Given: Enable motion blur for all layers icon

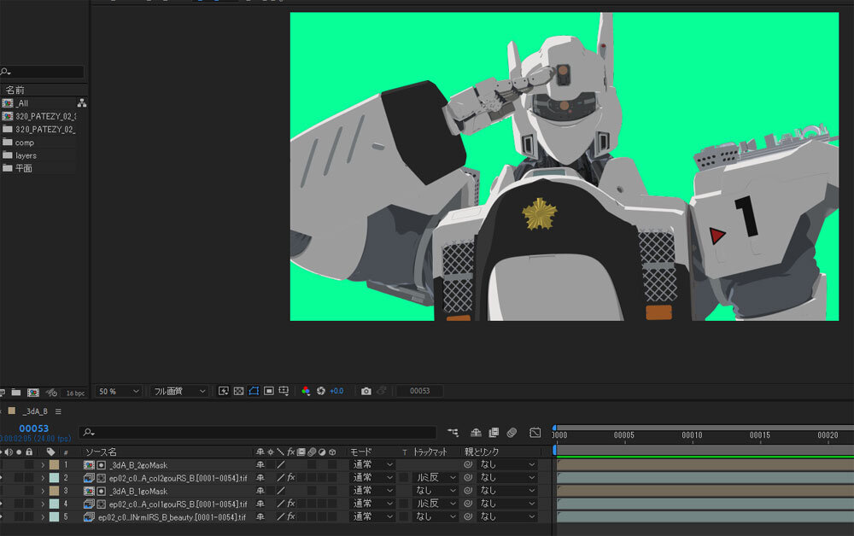Looking at the screenshot, I should click(512, 432).
